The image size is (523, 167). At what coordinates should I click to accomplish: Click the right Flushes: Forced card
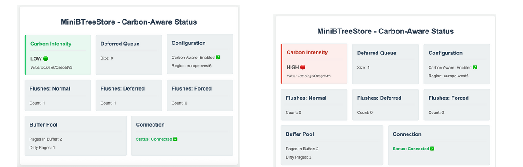[x=457, y=105]
